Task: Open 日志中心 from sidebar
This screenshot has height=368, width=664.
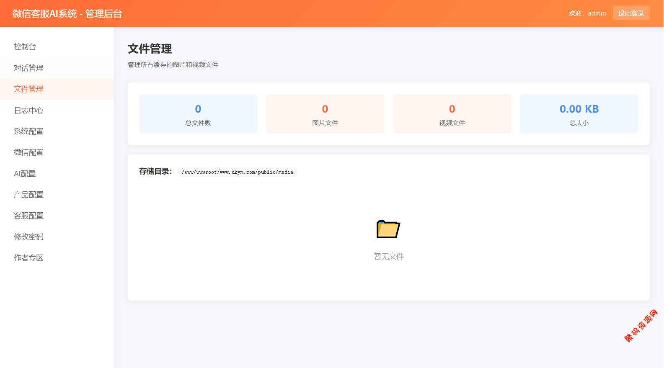Action: click(28, 110)
